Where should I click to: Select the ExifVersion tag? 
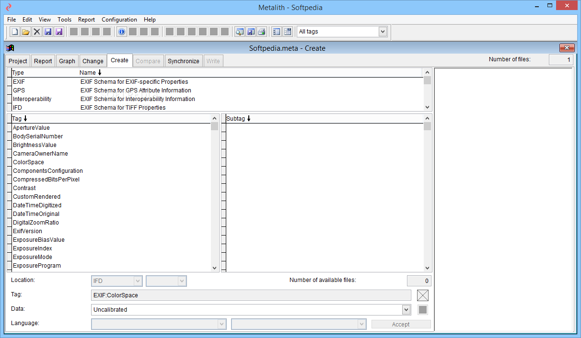[x=111, y=231]
